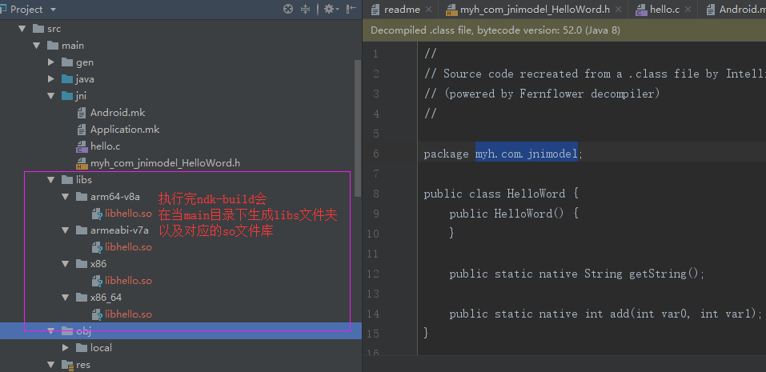This screenshot has height=372, width=766.
Task: Expand the gen folder arrow
Action: point(50,62)
